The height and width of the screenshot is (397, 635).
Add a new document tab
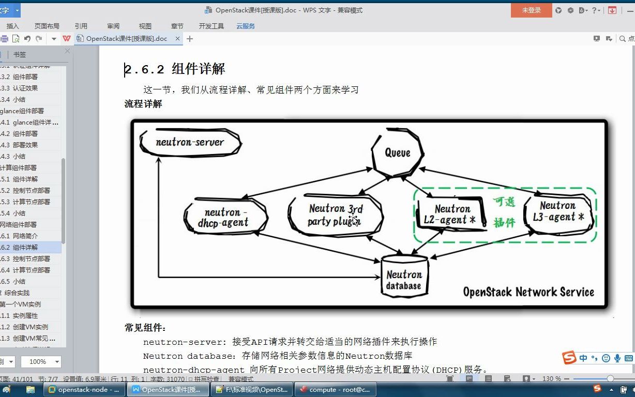coord(190,39)
